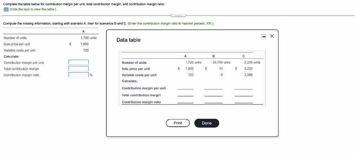Image resolution: width=355 pixels, height=154 pixels.
Task: Select value '2,088' in column C
Action: (x=248, y=75)
